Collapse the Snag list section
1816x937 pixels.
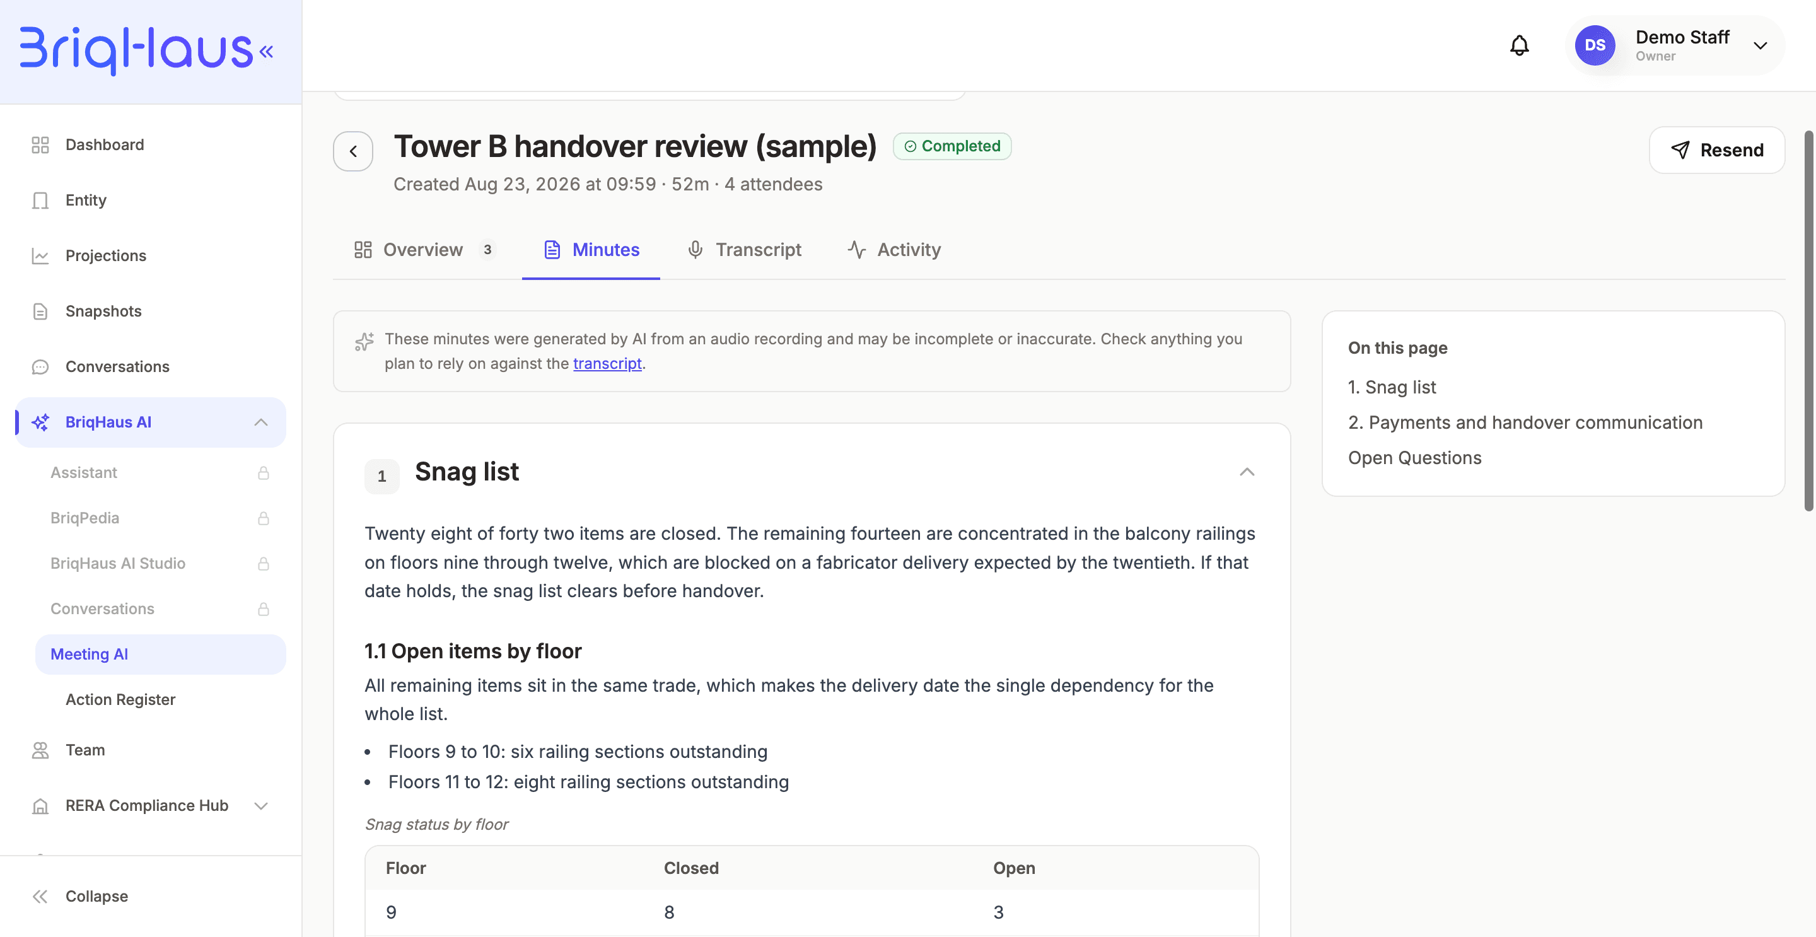1247,472
